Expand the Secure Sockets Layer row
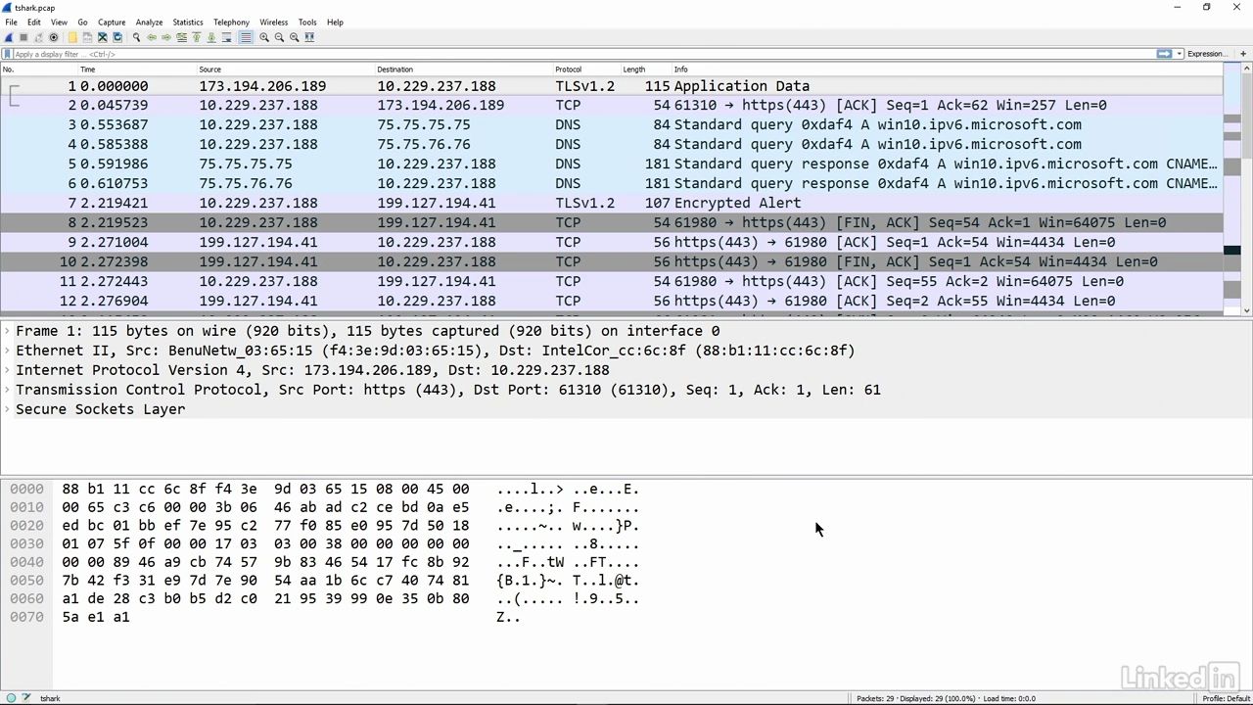The height and width of the screenshot is (705, 1253). point(7,409)
